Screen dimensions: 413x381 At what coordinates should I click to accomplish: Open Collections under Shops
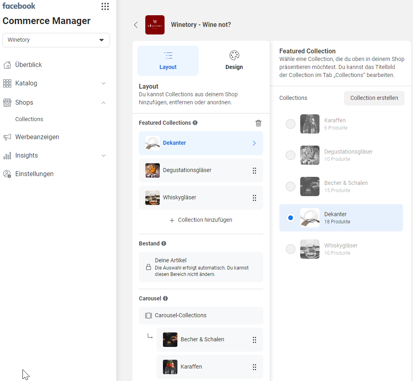tap(29, 119)
